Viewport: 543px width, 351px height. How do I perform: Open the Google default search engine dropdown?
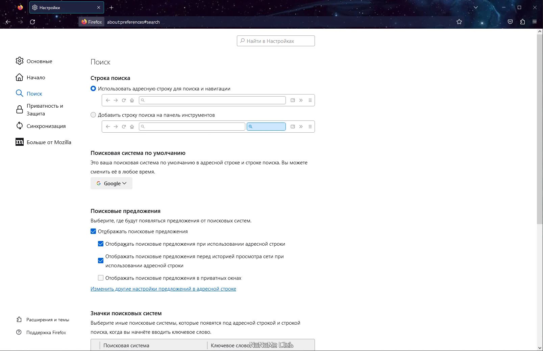tap(112, 183)
